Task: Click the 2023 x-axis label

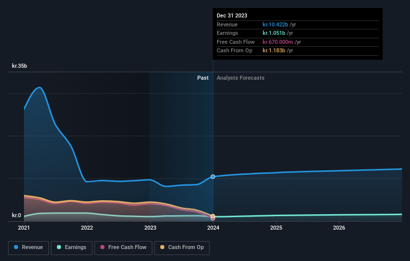Action: click(x=150, y=228)
